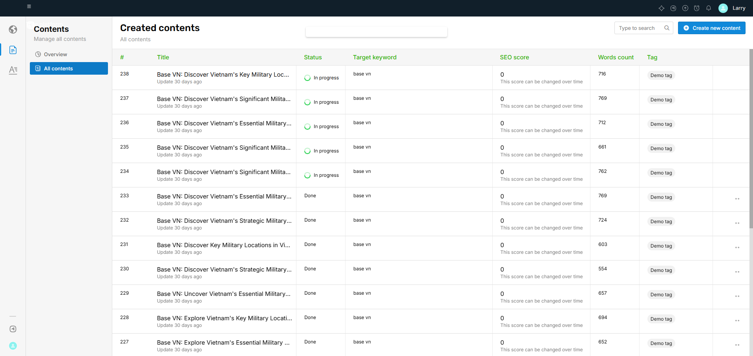
Task: Click the hamburger menu icon in top bar
Action: click(29, 7)
